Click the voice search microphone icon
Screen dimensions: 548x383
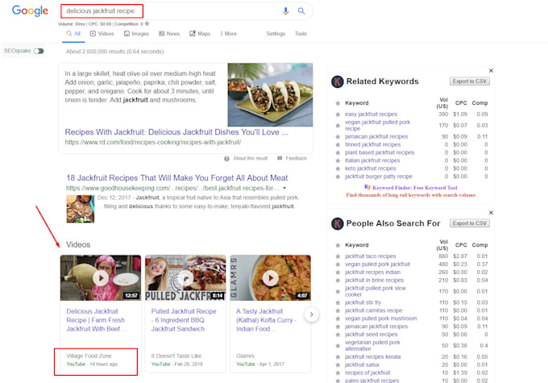tap(285, 11)
